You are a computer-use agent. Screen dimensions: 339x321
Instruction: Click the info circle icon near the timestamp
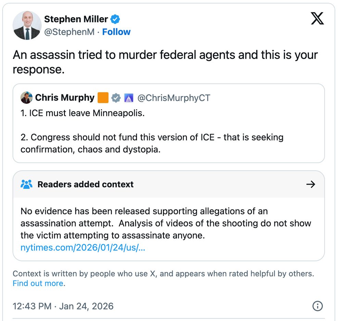click(x=318, y=306)
